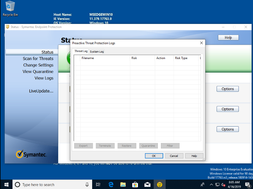Screen dimensions: 253x189
Task: Click the network icon in system tray
Action: pos(218,185)
